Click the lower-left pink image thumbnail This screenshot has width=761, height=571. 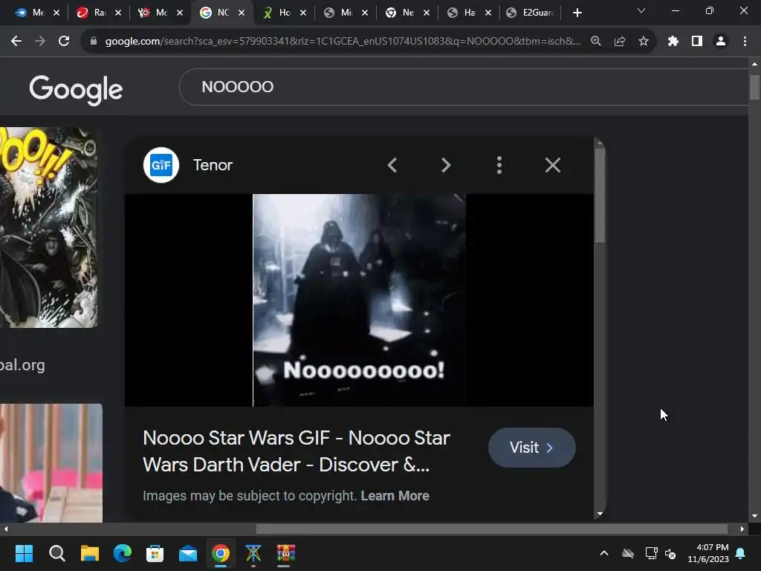tap(51, 462)
